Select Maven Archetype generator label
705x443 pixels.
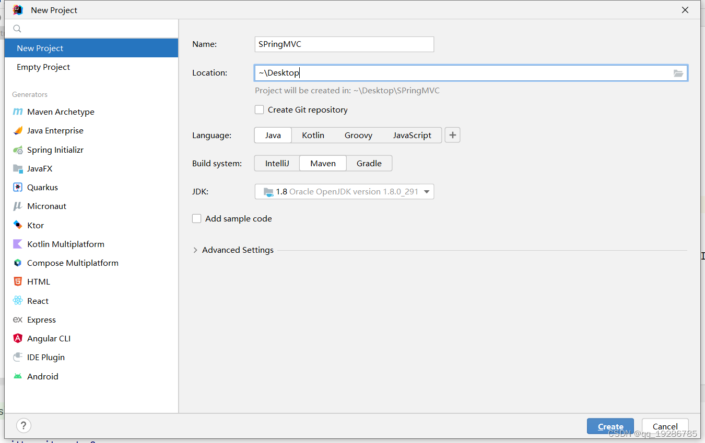pyautogui.click(x=61, y=112)
